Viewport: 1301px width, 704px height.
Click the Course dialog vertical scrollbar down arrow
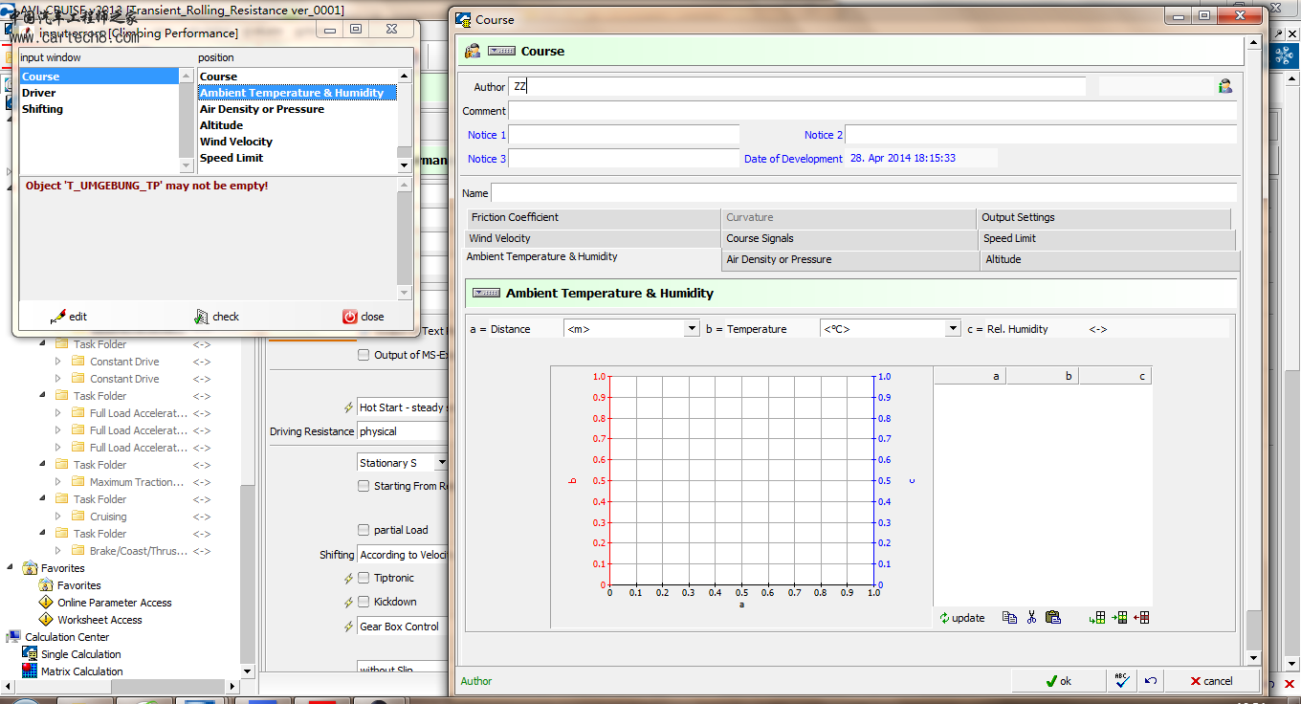coord(1254,658)
